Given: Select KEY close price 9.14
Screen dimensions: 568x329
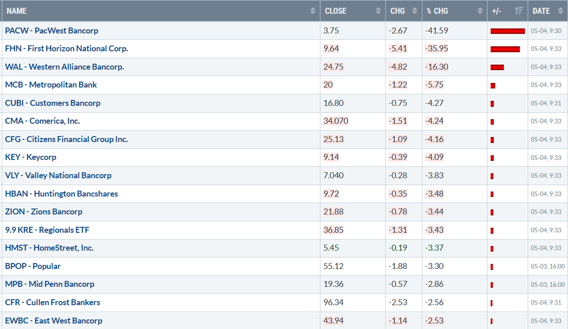Looking at the screenshot, I should (x=331, y=157).
